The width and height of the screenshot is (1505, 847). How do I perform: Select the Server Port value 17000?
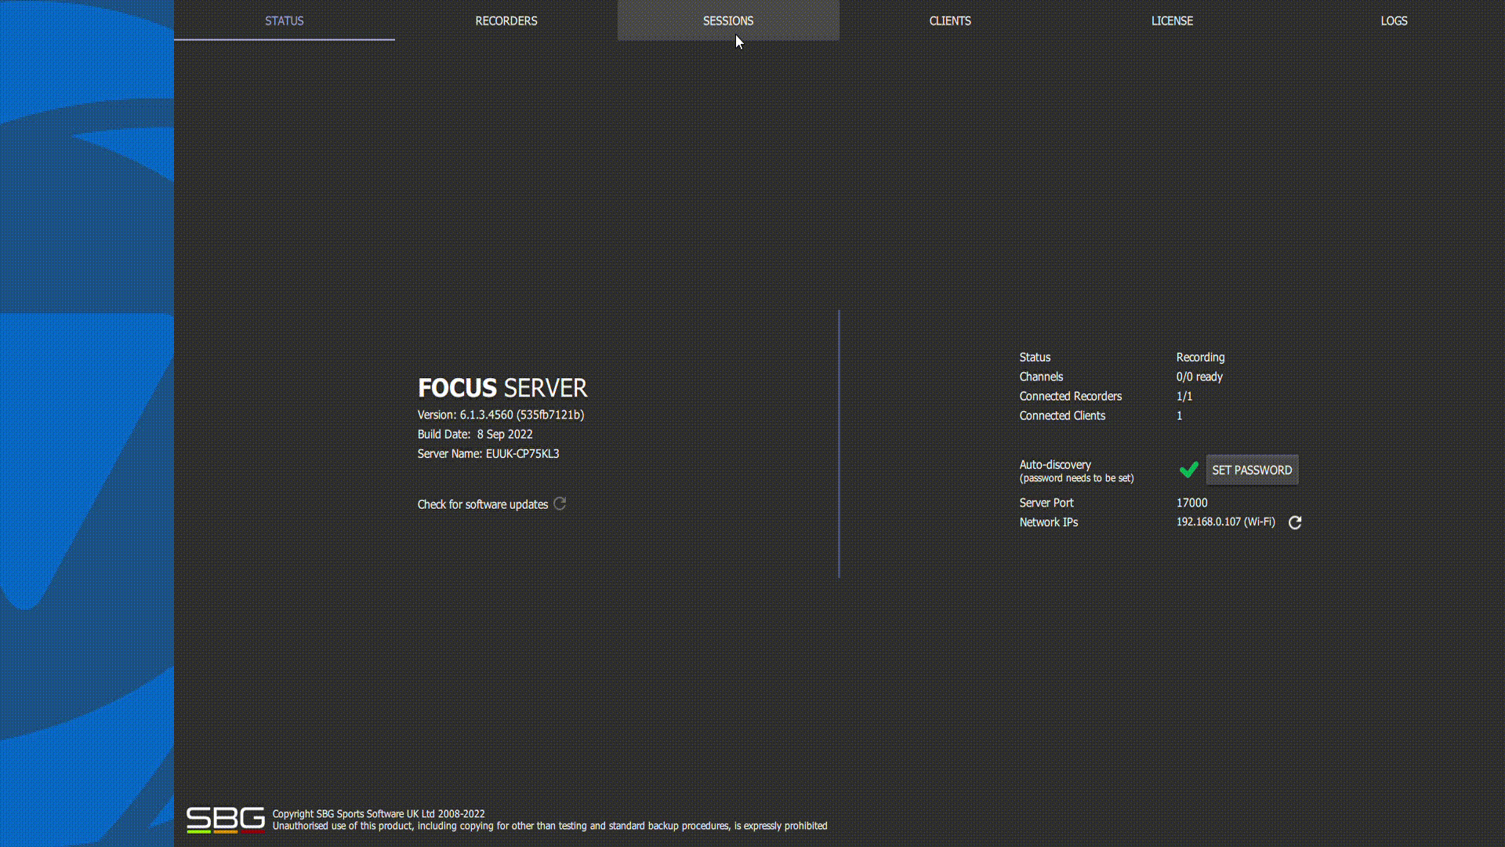tap(1191, 503)
